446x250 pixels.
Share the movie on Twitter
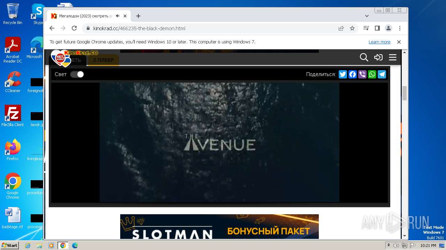pos(343,74)
